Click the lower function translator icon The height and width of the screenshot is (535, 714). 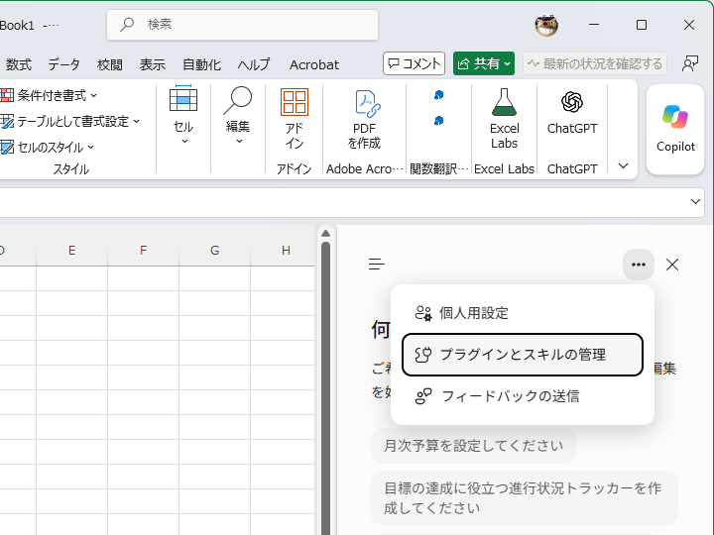[x=438, y=121]
